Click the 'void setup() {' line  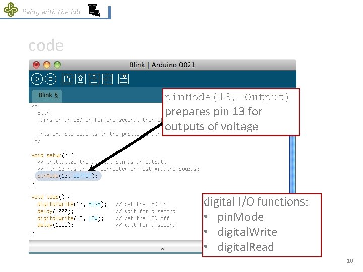click(52, 155)
